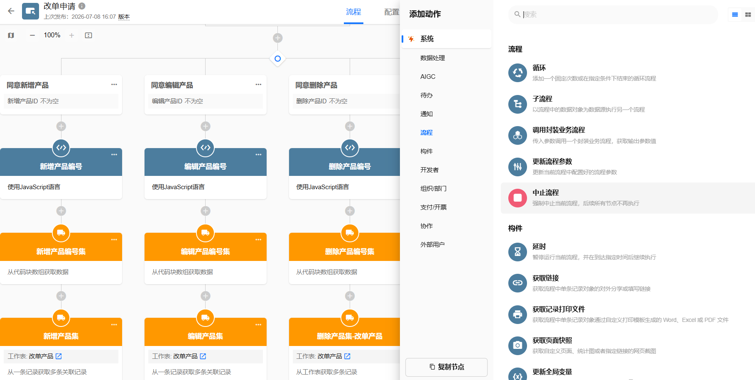Select 组织/部门 category
This screenshot has width=755, height=380.
(x=434, y=189)
